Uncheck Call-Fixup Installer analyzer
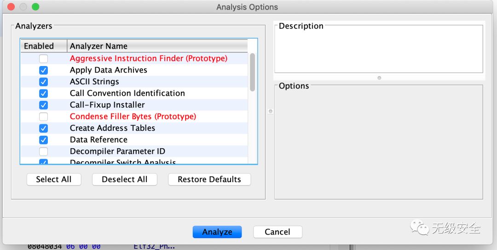This screenshot has height=250, width=497. coord(43,105)
